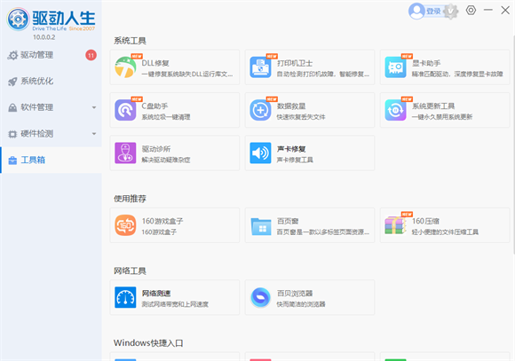Open the 160游戏盒子 orange icon
The width and height of the screenshot is (515, 361).
click(125, 225)
